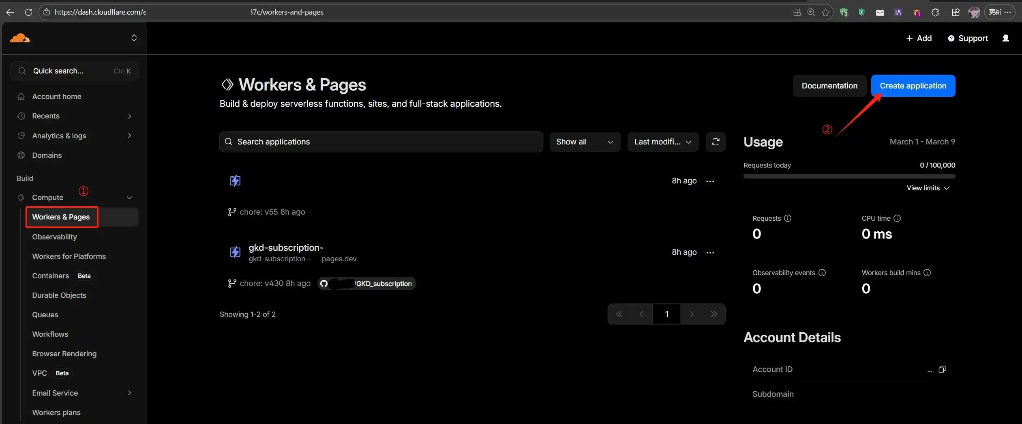Go to next page of applications
This screenshot has width=1022, height=424.
click(x=692, y=314)
